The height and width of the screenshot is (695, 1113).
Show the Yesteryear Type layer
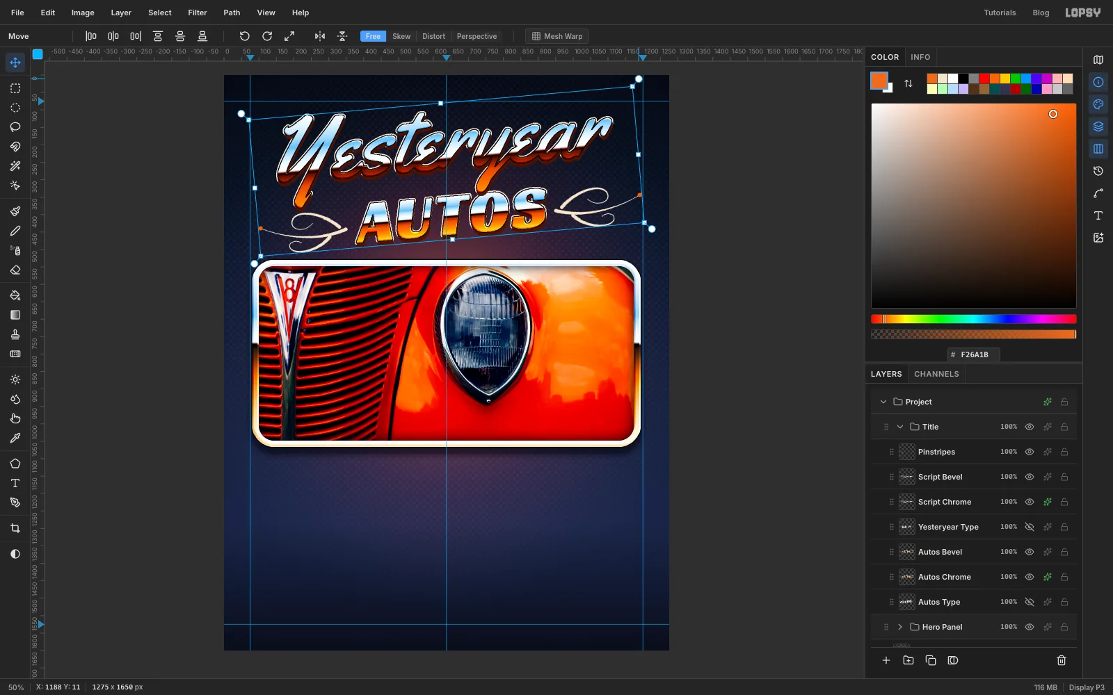pos(1030,527)
